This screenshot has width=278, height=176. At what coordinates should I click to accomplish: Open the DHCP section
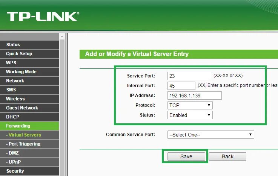pyautogui.click(x=29, y=117)
